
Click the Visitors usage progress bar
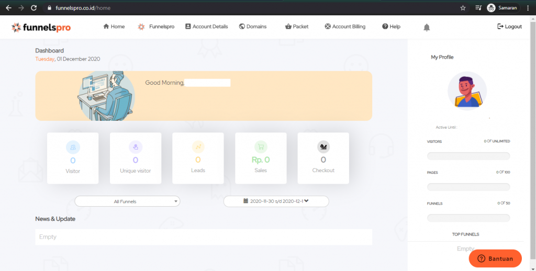pyautogui.click(x=468, y=156)
